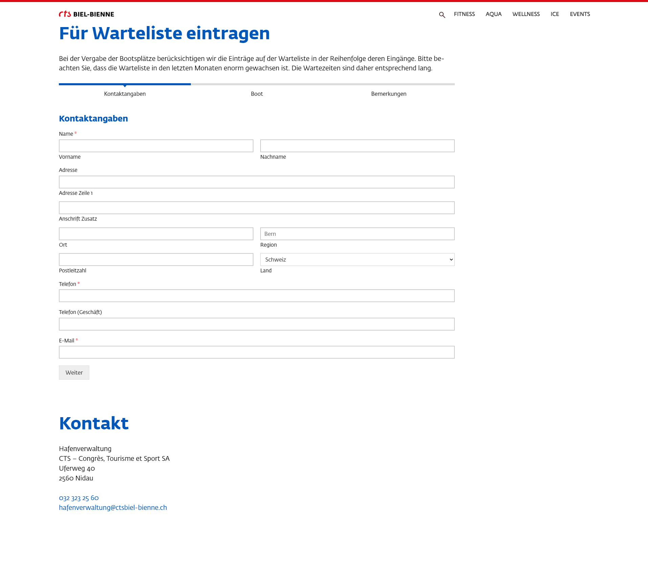Click the Region field showing Bern
Viewport: 648px width, 563px height.
point(357,234)
